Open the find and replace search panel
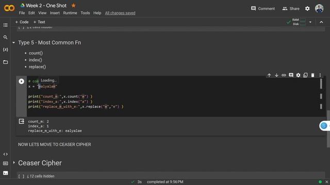Screen dimensions: 330x185 [x=6, y=38]
